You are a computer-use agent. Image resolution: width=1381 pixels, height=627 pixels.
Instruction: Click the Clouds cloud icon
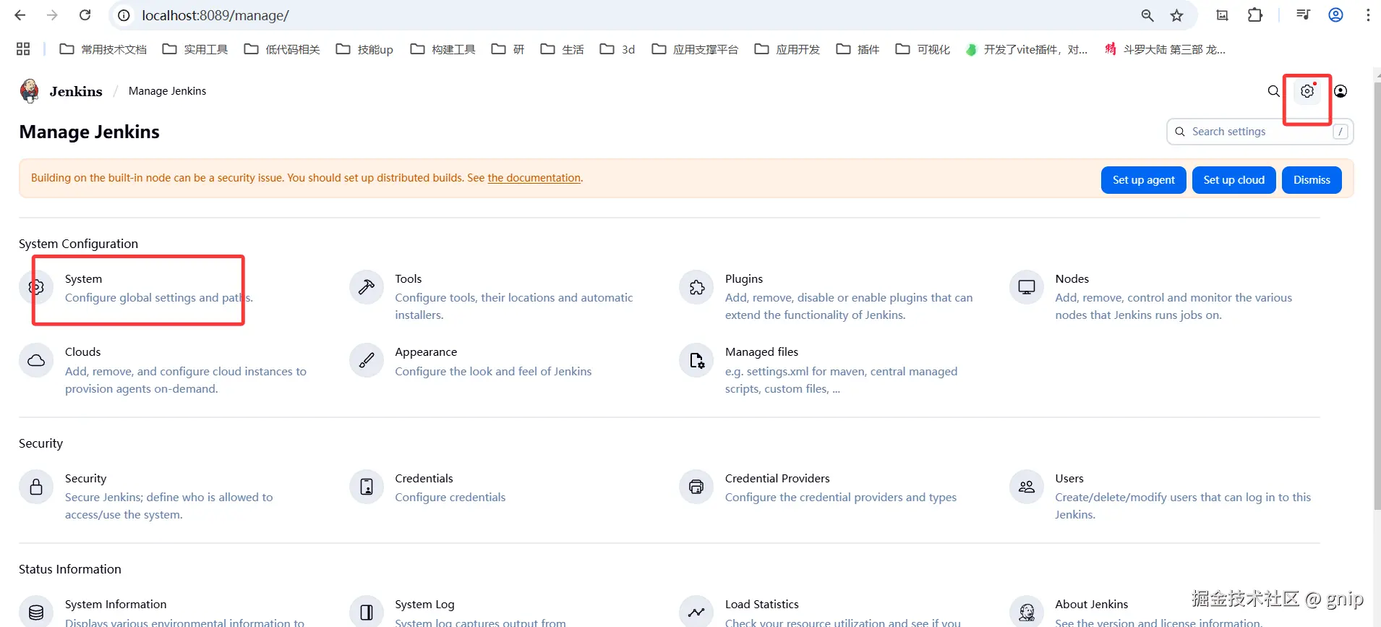click(36, 360)
